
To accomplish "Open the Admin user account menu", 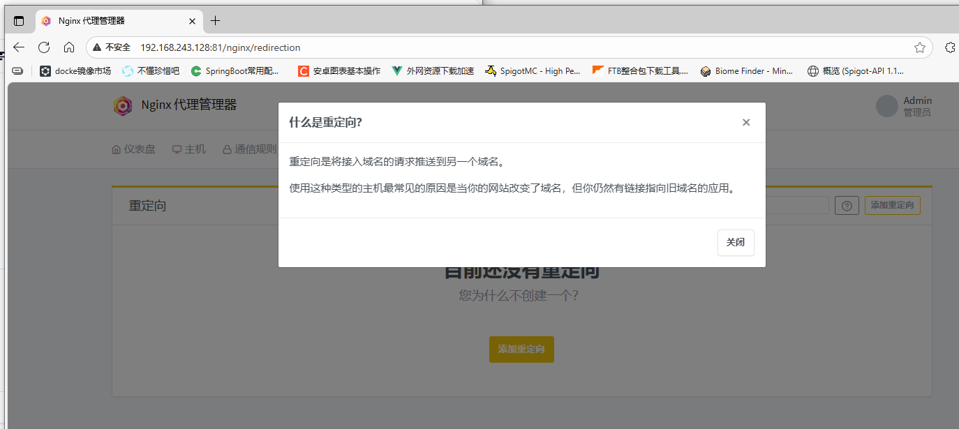I will 904,106.
